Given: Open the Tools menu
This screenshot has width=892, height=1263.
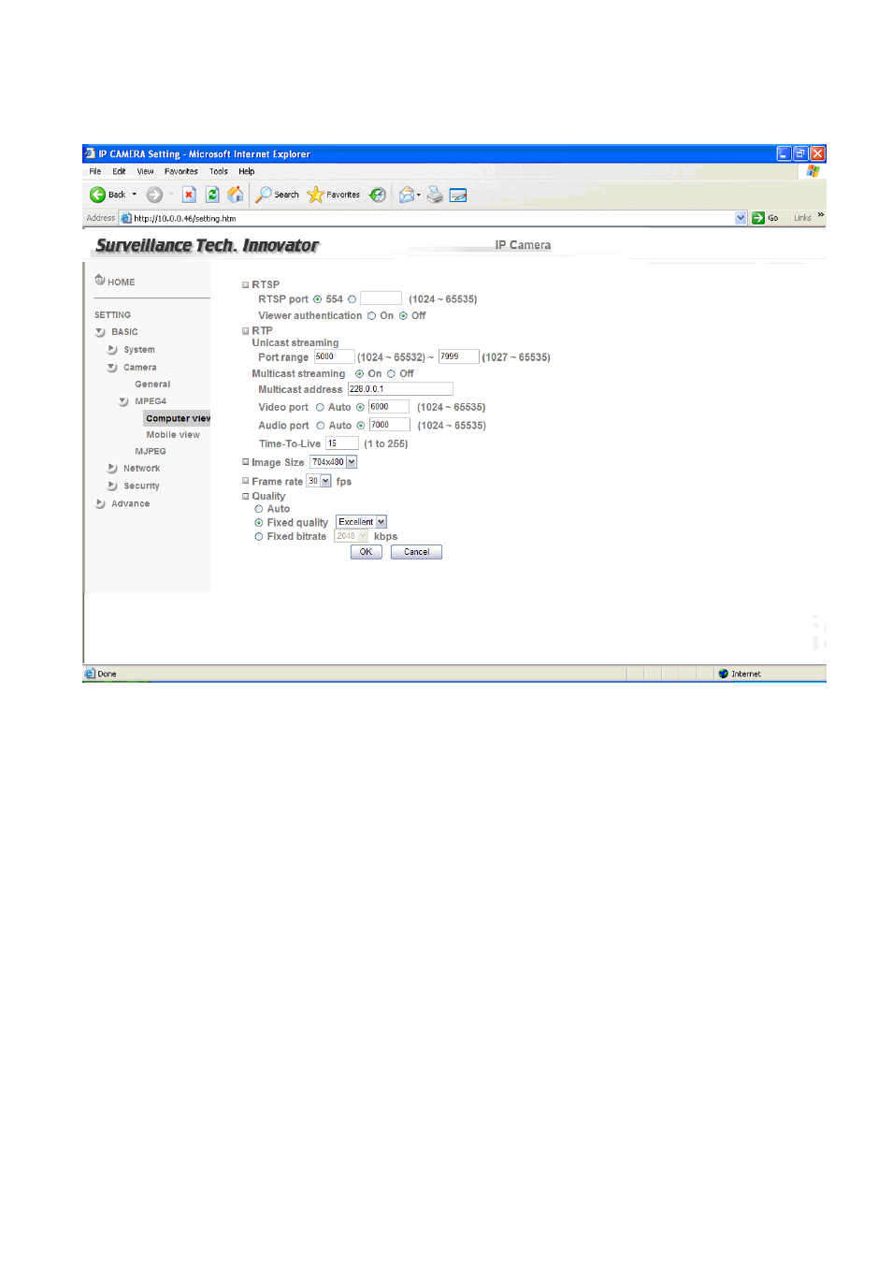Looking at the screenshot, I should click(219, 171).
